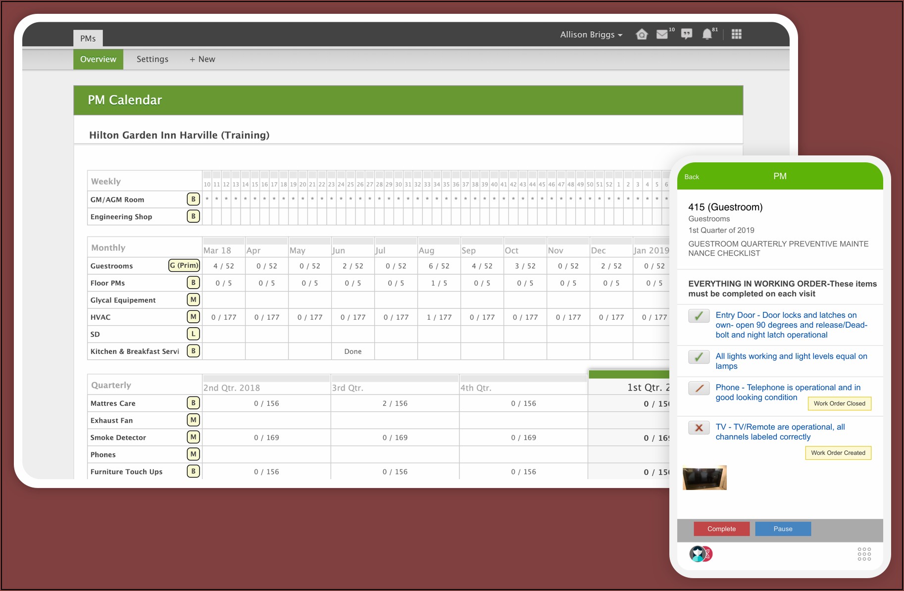Click the B badge beside GM/AGM Room
Screen dimensions: 904x591
point(193,199)
